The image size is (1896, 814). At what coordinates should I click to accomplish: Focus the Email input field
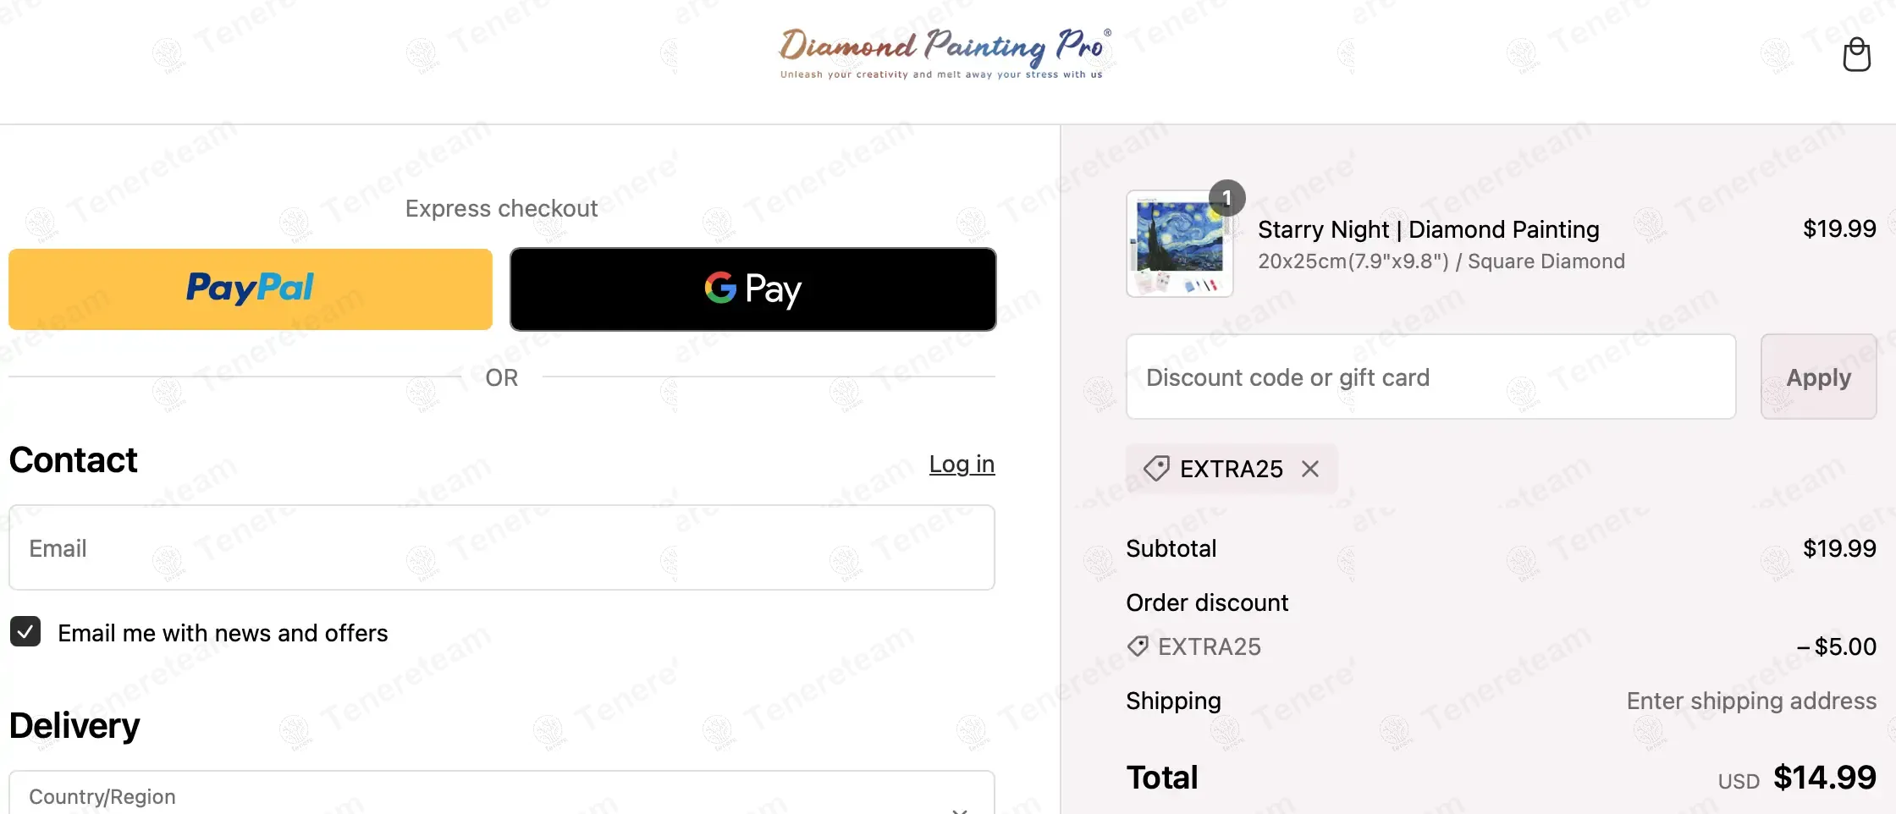[x=501, y=548]
